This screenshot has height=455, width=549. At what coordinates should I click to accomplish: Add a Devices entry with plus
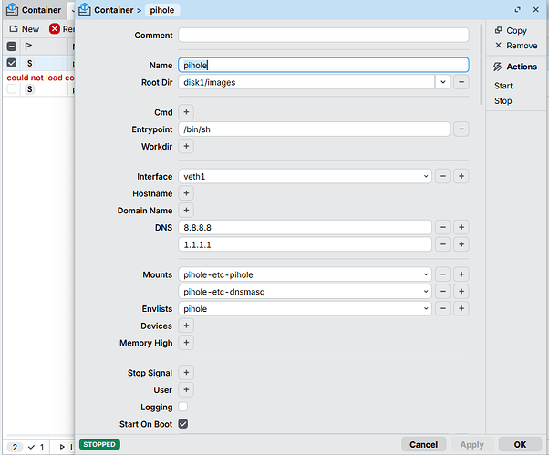[x=186, y=326]
